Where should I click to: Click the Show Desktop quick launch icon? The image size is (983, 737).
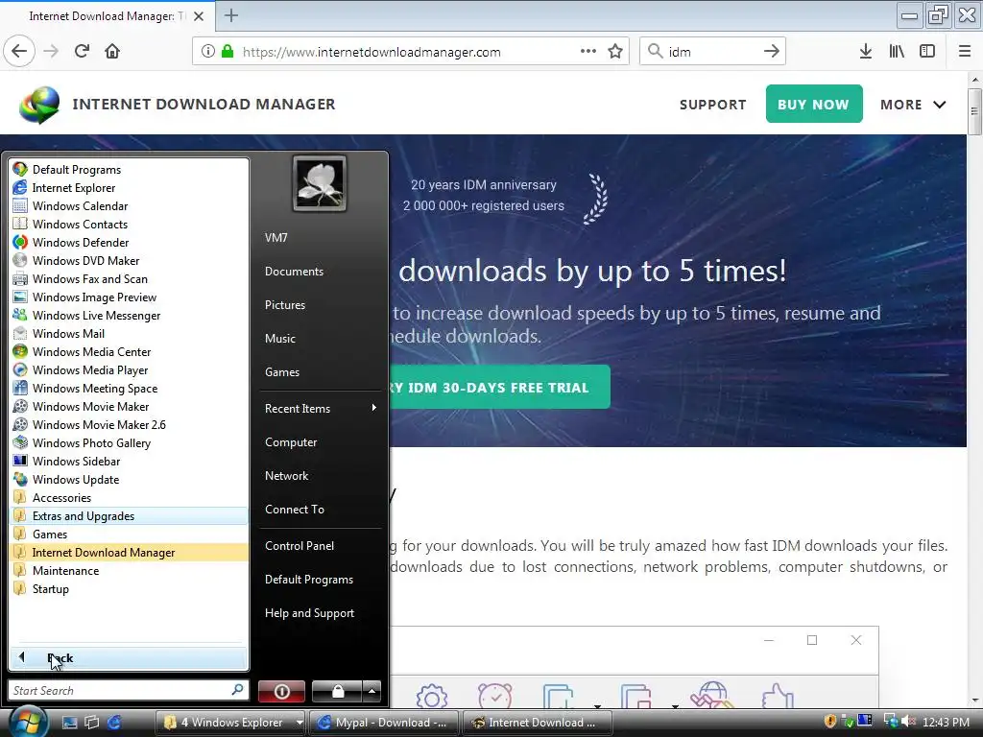click(69, 722)
